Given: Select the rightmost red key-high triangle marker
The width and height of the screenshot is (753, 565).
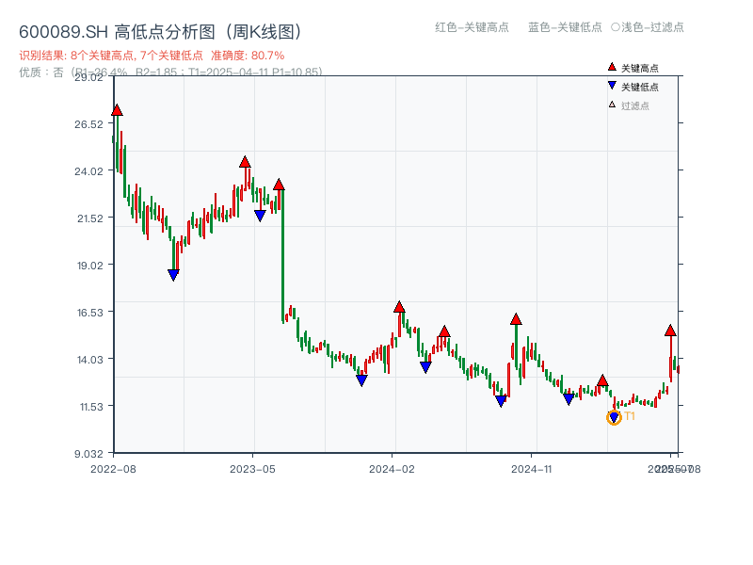Looking at the screenshot, I should click(671, 331).
